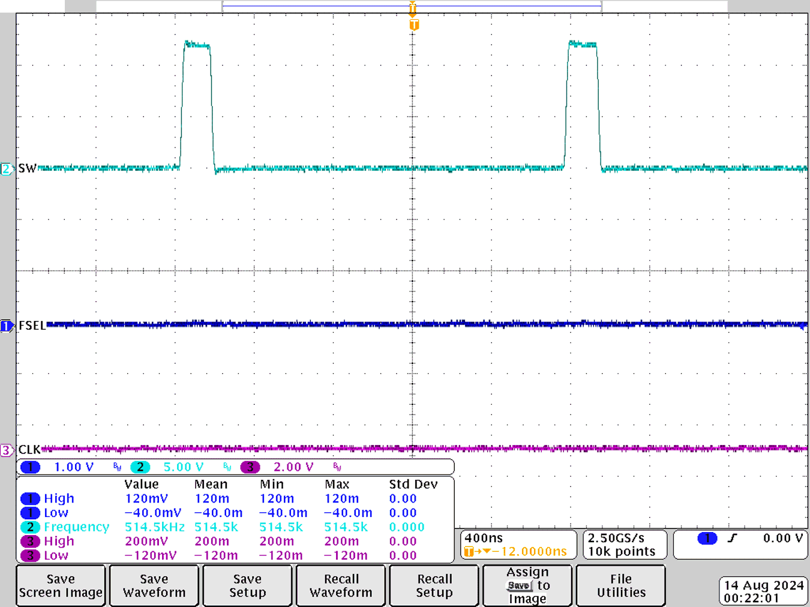Click the cyan Channel 2 badge in scale readout
Image resolution: width=810 pixels, height=607 pixels.
coord(140,467)
